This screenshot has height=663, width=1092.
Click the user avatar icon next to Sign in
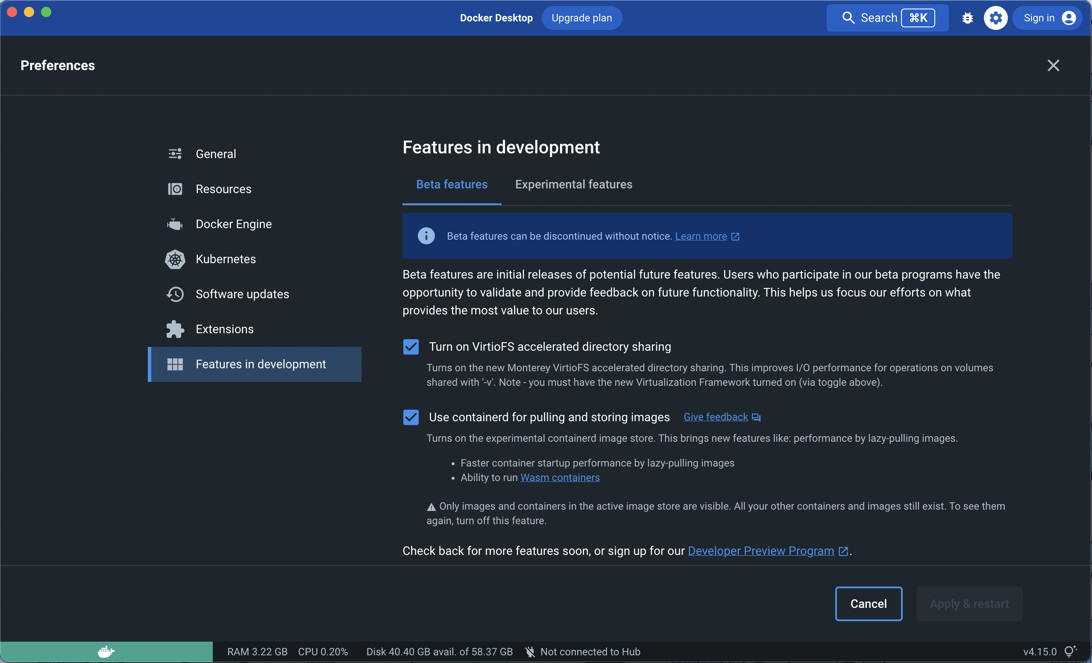[x=1069, y=18]
